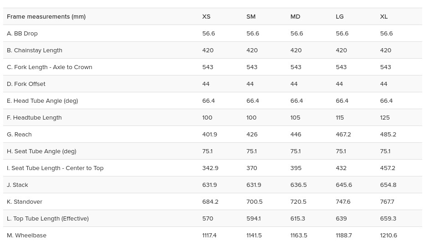Select the SM size column header
This screenshot has height=251, width=434.
click(251, 16)
